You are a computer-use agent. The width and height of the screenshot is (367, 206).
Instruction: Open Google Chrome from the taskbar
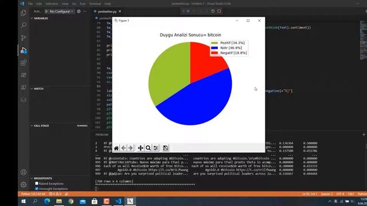click(x=71, y=201)
